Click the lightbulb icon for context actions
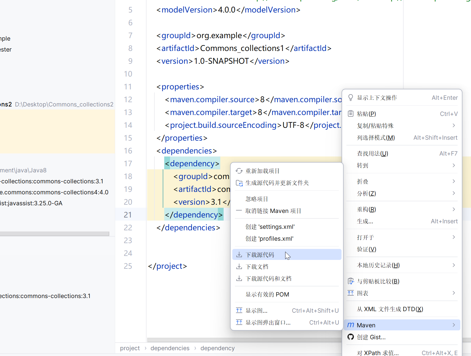 point(351,98)
